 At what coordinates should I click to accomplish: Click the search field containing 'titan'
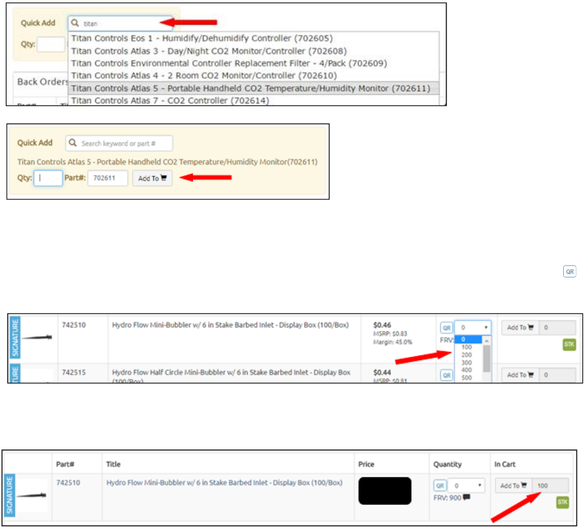(120, 23)
